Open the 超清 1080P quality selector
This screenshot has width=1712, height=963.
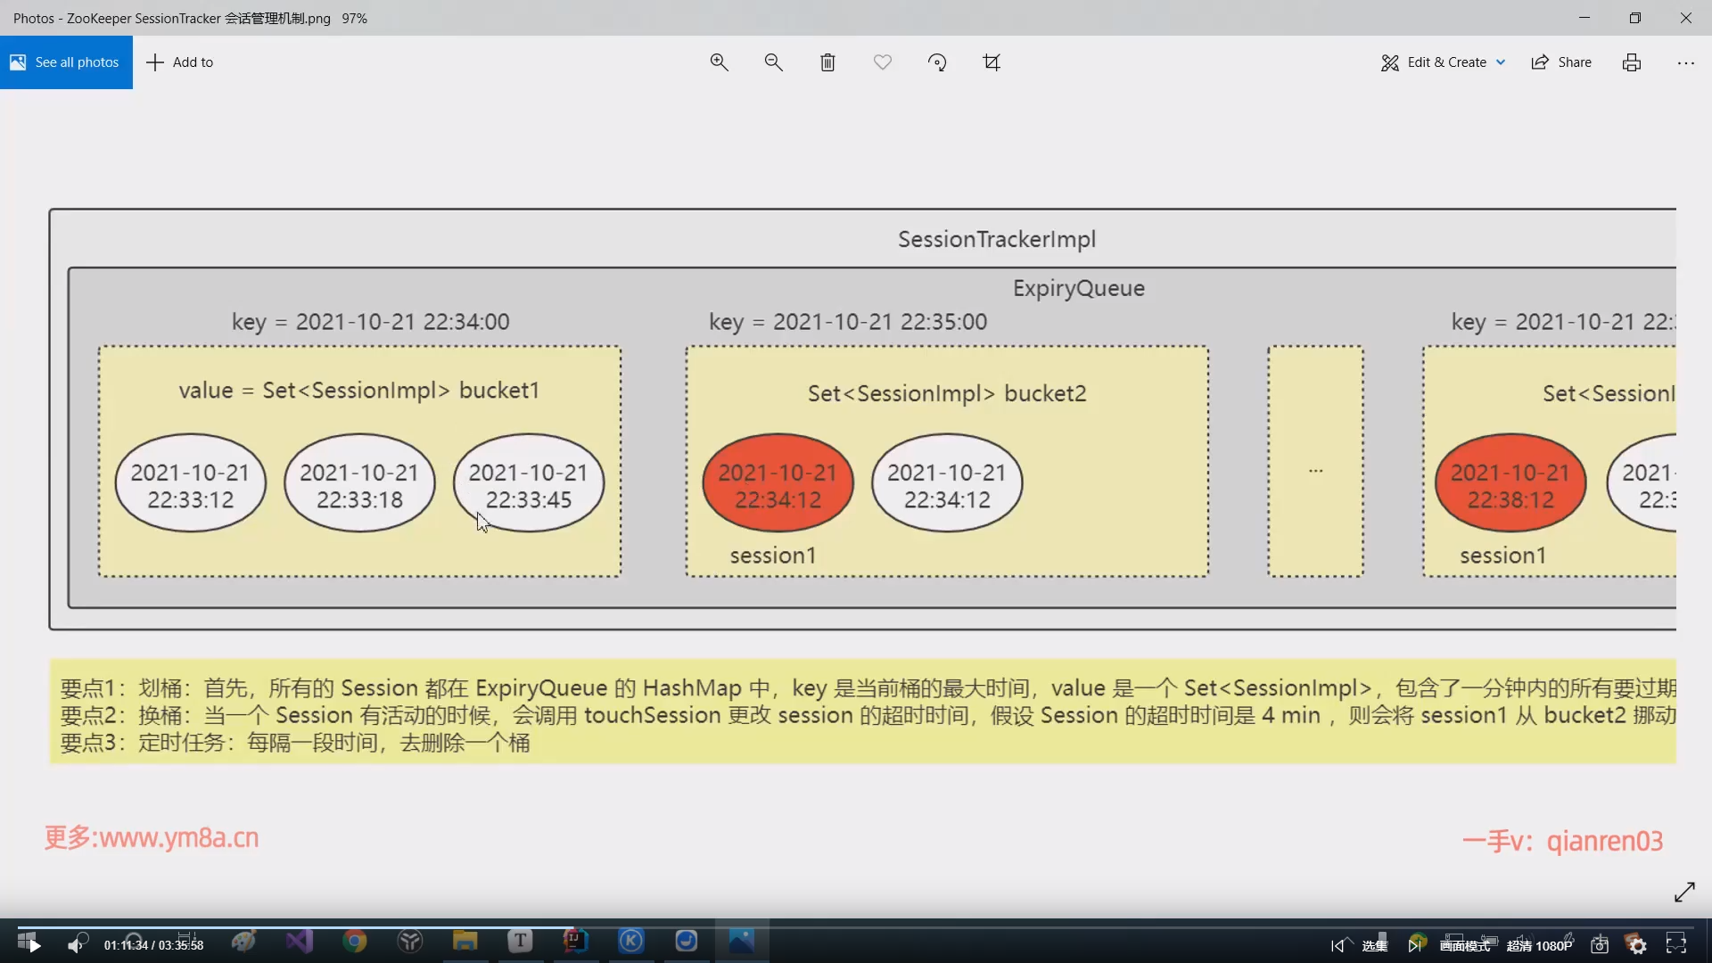point(1539,945)
